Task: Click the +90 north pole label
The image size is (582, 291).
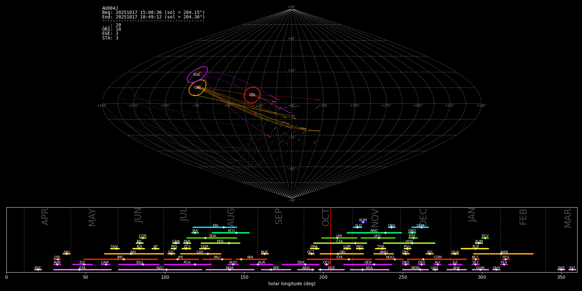Action: point(292,7)
